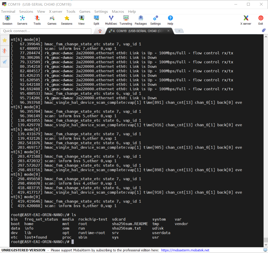Viewport: 268px width, 253px height.
Task: Launch the Games toolbar icon
Action: click(x=52, y=20)
